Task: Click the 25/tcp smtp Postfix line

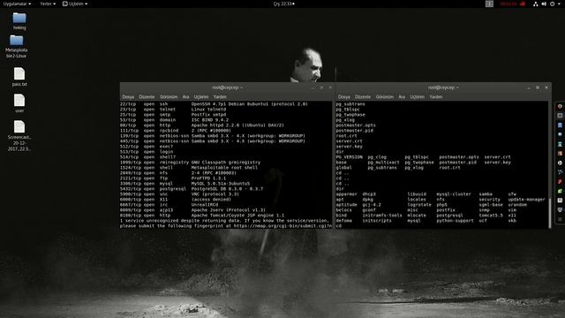Action: 173,115
